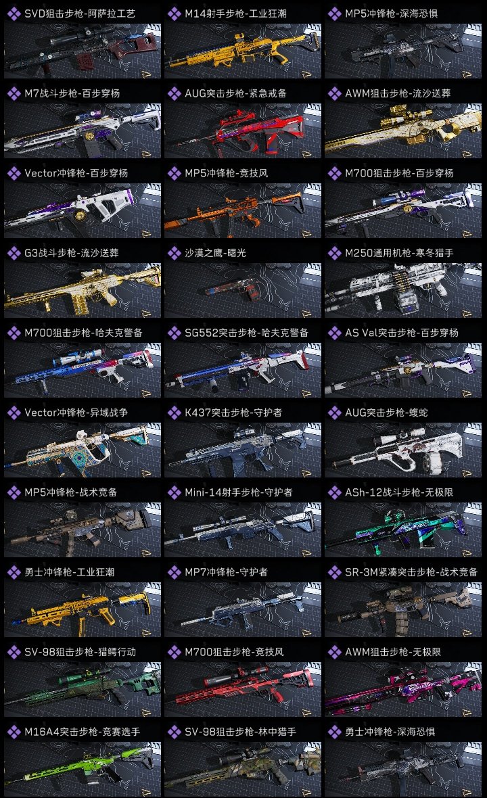Select the Vector冲锋枪-异域战争 patterned skin image

(83, 450)
